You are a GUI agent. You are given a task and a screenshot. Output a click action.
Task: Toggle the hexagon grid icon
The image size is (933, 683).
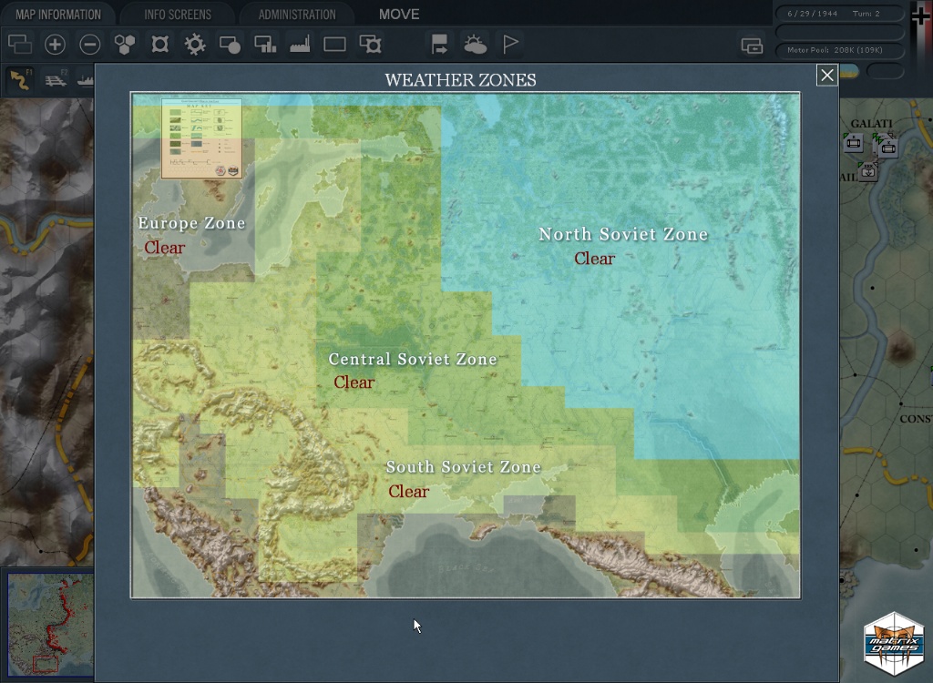[x=125, y=44]
